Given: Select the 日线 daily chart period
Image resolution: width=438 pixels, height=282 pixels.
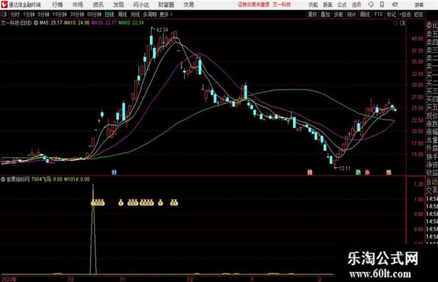Looking at the screenshot, I should click(x=109, y=14).
